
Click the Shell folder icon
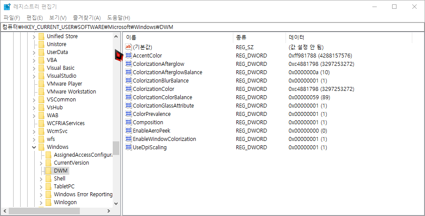48,179
